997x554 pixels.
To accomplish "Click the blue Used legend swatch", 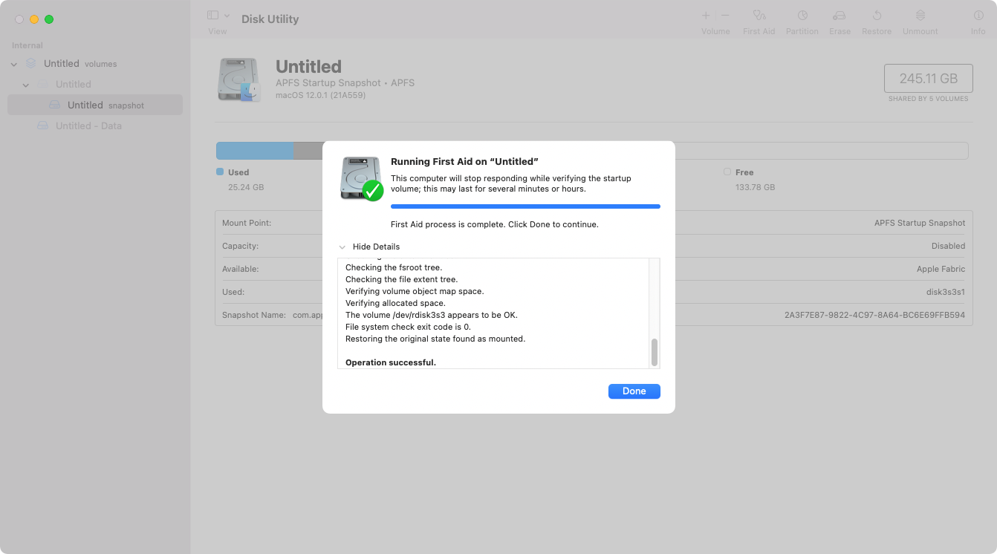I will tap(219, 172).
